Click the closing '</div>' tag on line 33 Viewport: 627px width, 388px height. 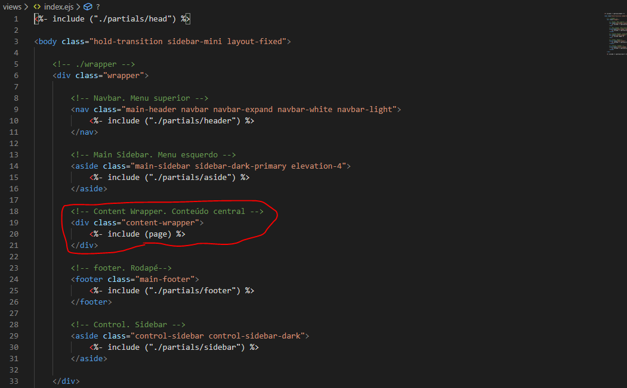tap(66, 381)
